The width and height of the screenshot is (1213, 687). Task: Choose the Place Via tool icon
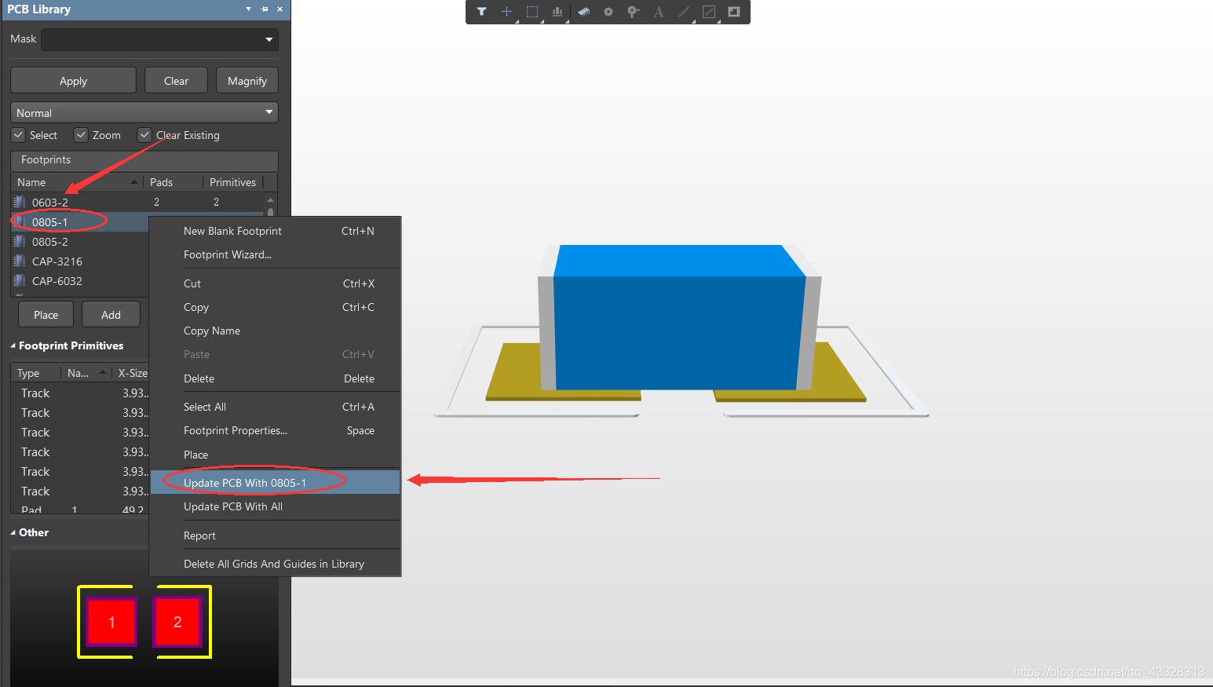[x=608, y=12]
